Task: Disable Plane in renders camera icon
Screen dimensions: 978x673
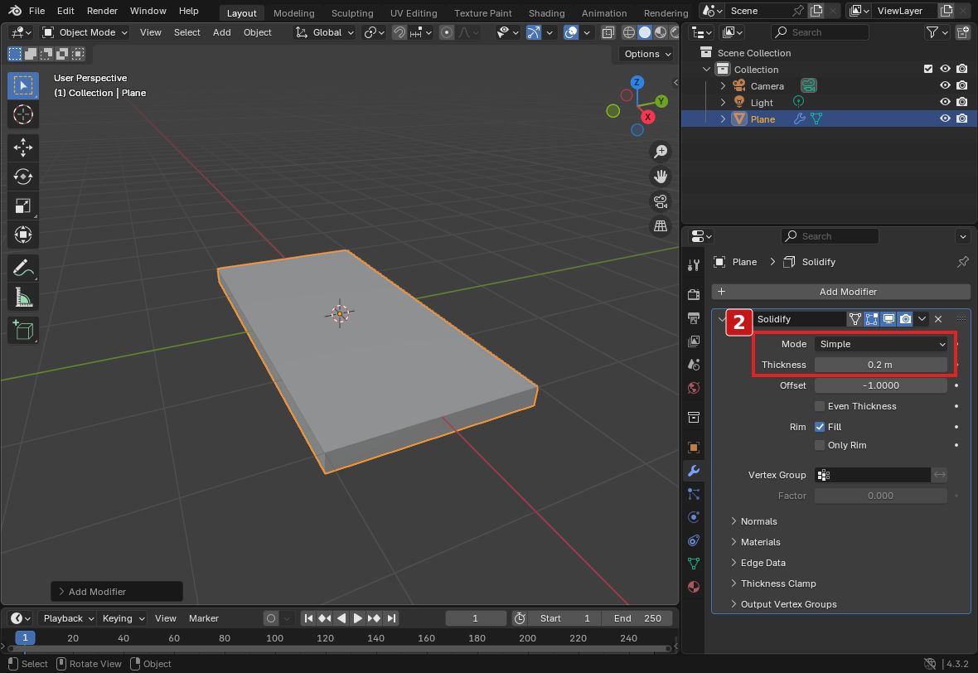Action: tap(961, 119)
